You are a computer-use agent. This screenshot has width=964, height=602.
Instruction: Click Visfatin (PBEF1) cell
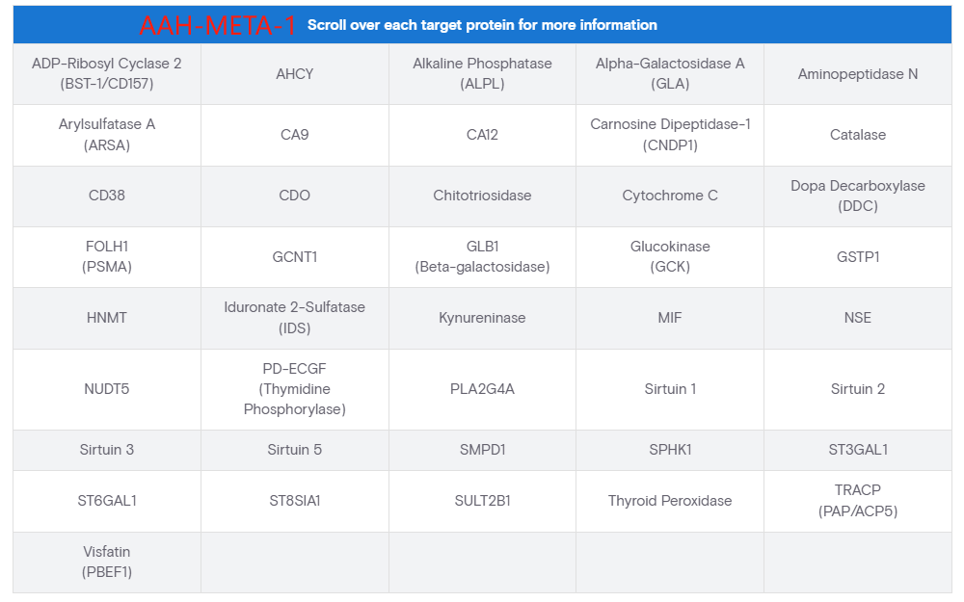pos(107,562)
